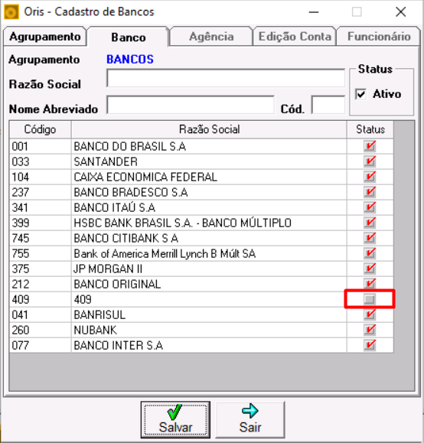Click code cell 237
The image size is (424, 443).
click(x=40, y=192)
